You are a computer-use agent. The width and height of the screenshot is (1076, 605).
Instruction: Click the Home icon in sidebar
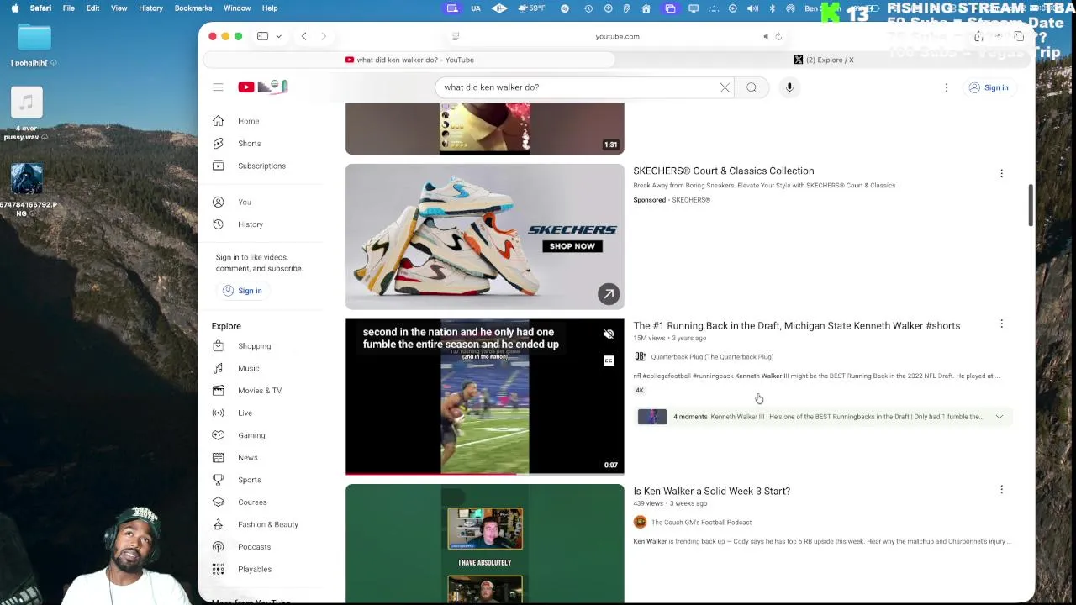(x=218, y=121)
